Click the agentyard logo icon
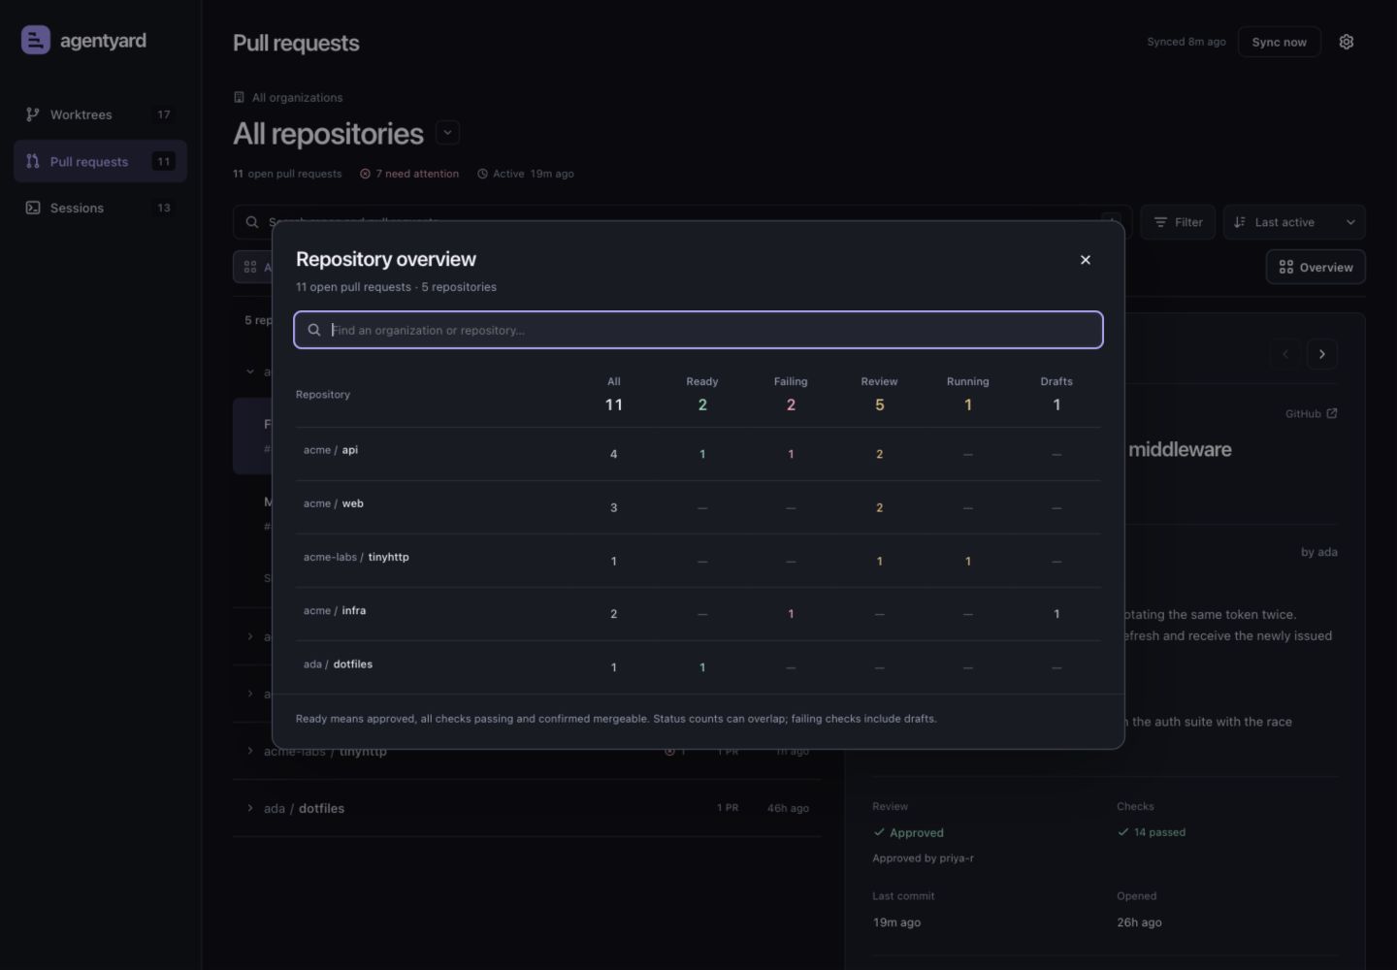 [36, 40]
